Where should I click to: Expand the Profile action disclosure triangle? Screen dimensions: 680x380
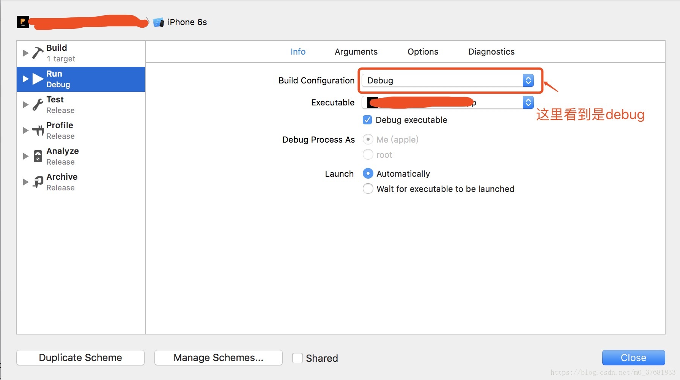coord(25,130)
